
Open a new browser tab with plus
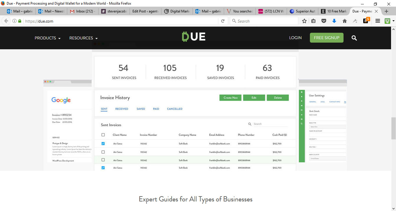386,11
